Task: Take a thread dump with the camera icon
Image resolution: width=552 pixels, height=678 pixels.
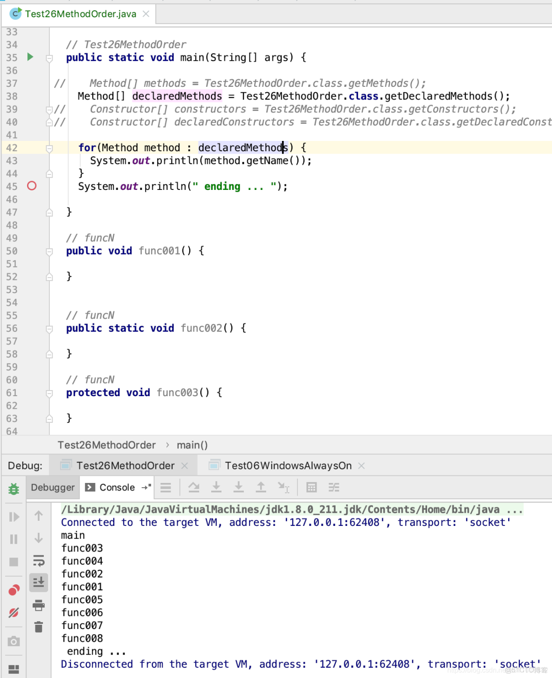Action: 14,641
